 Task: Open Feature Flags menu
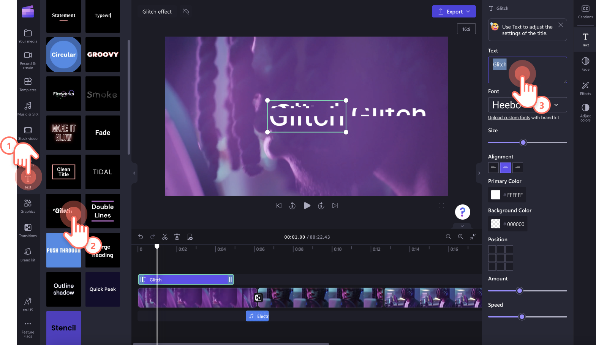[x=28, y=329]
